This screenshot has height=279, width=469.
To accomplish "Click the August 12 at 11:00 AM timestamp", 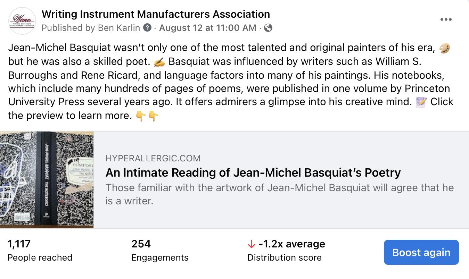I will pos(207,28).
